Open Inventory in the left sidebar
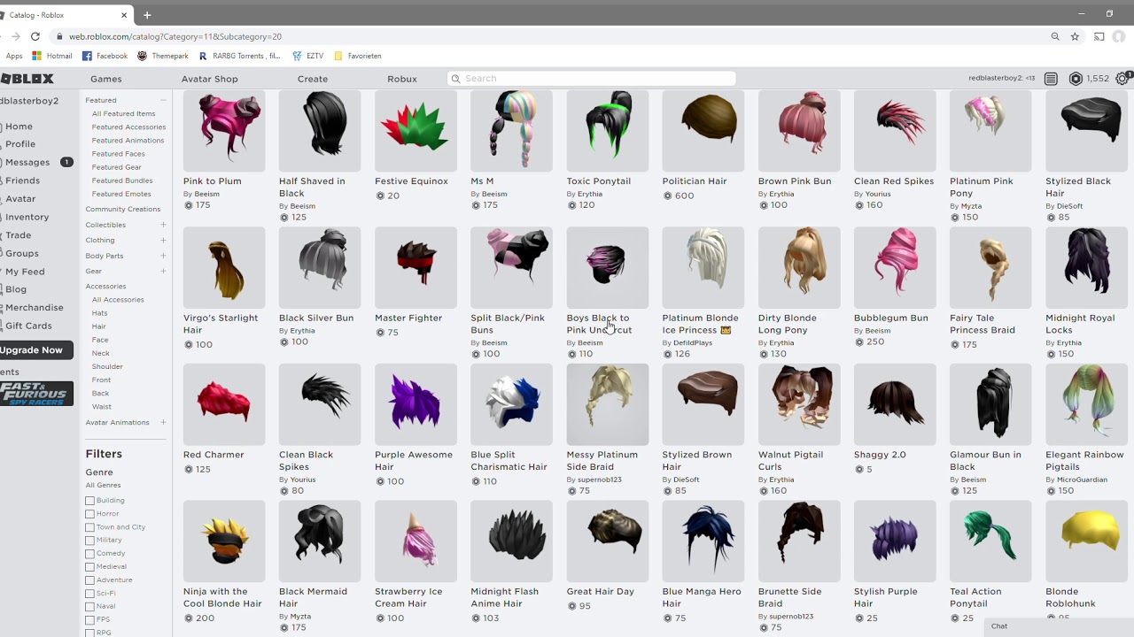The image size is (1134, 637). (27, 217)
